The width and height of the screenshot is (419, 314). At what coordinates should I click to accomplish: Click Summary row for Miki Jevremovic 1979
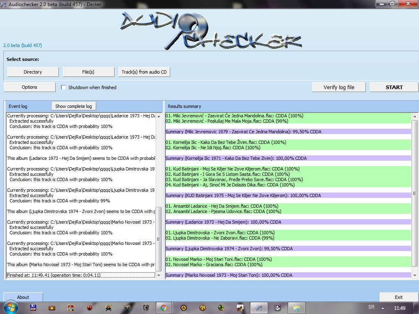288,132
